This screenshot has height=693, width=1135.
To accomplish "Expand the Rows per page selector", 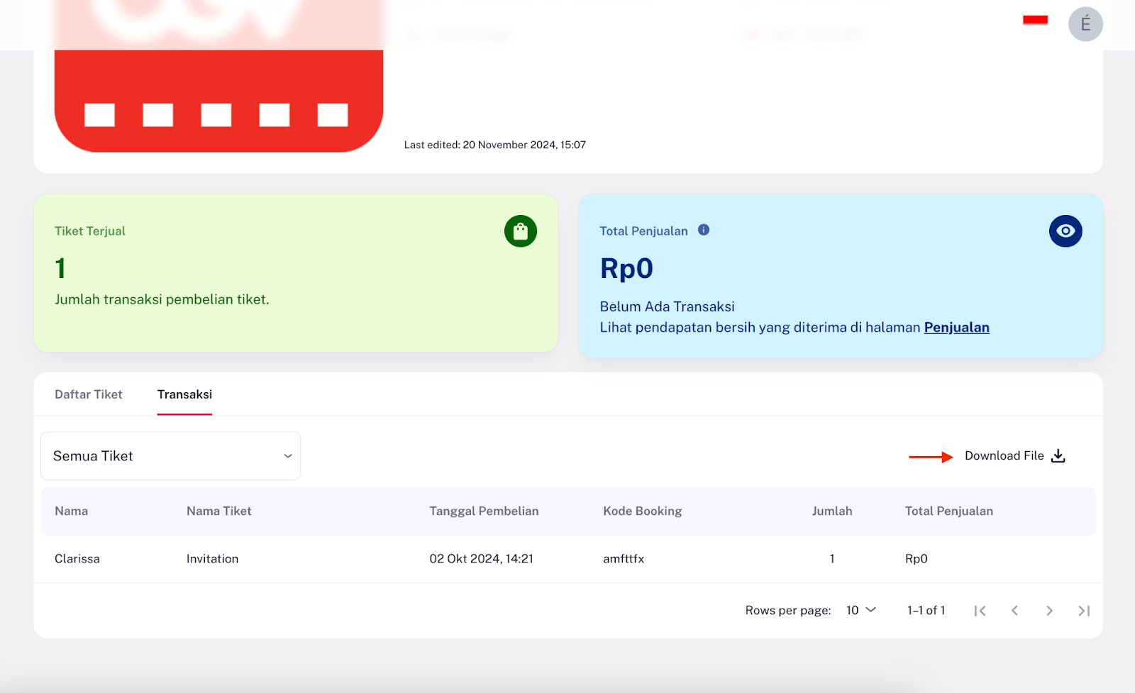I will click(x=861, y=610).
